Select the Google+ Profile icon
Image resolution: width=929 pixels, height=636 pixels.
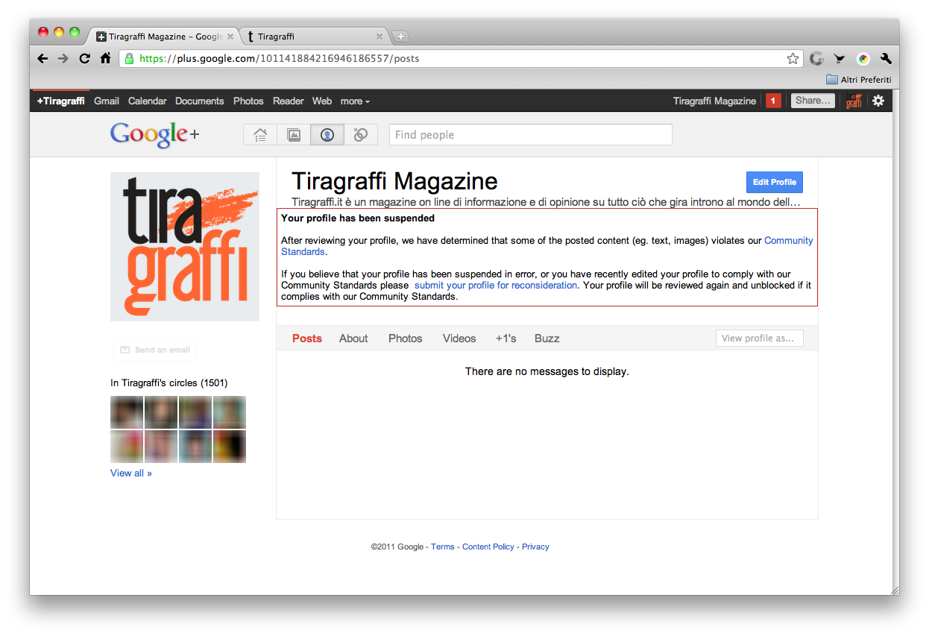point(327,135)
